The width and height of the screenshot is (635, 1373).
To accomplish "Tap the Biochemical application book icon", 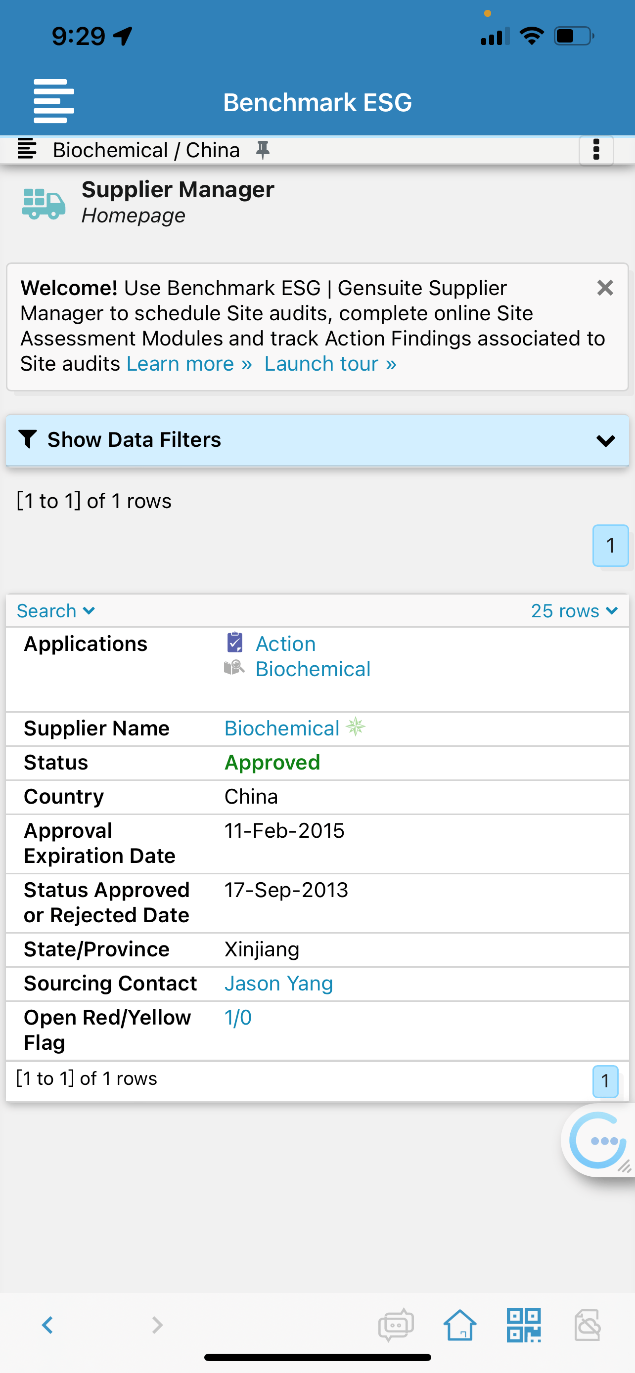I will (234, 667).
